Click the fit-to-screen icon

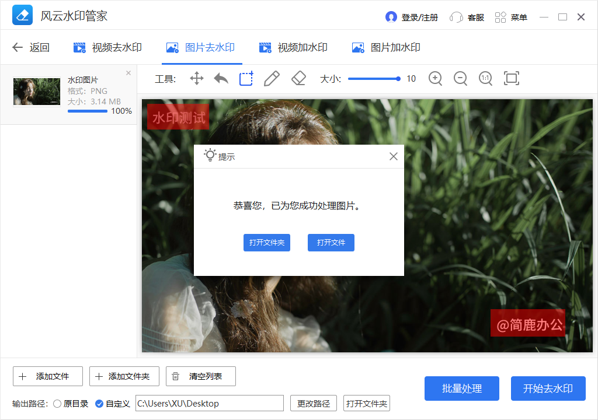[512, 78]
